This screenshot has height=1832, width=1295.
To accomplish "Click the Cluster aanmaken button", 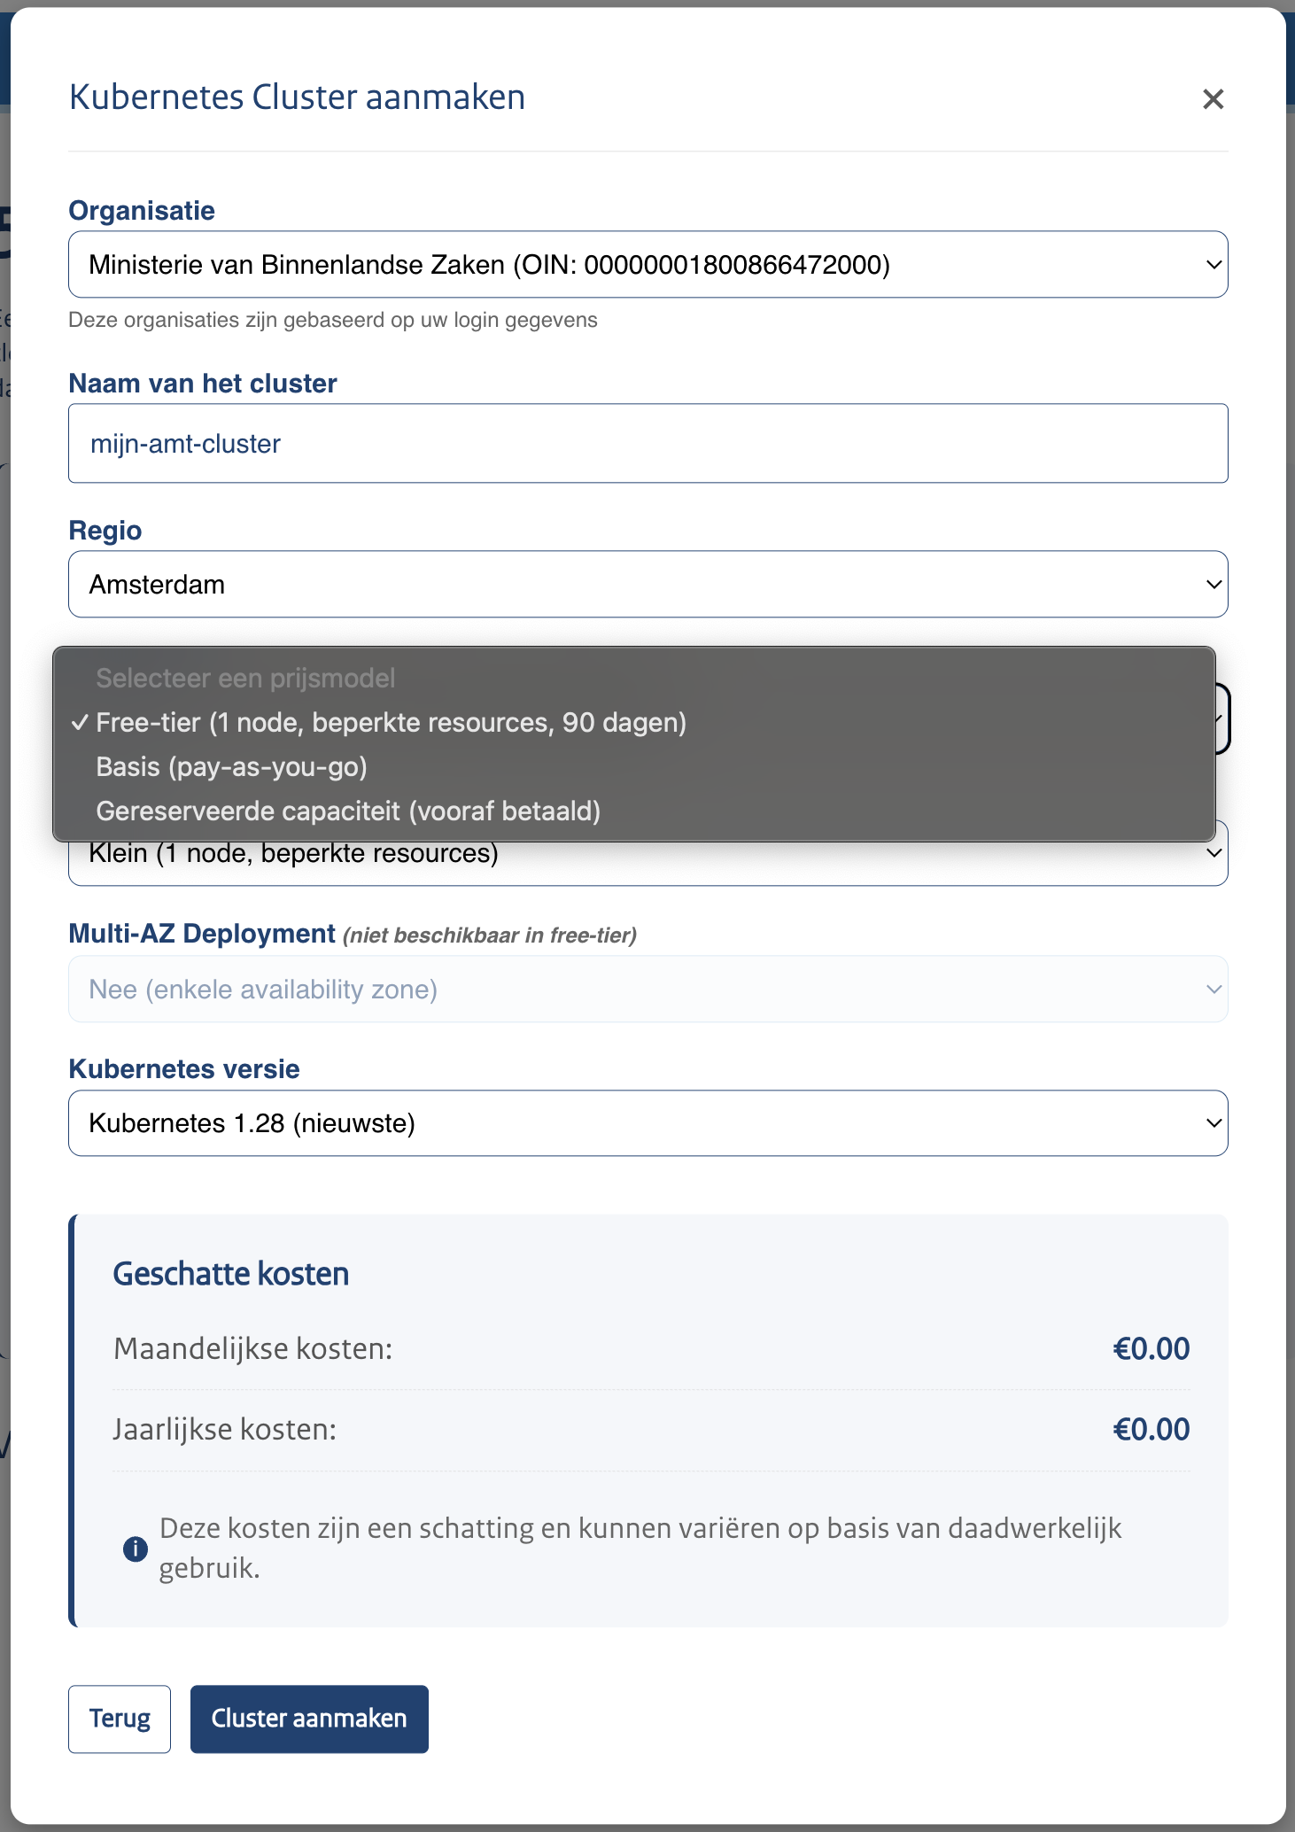I will [x=309, y=1719].
